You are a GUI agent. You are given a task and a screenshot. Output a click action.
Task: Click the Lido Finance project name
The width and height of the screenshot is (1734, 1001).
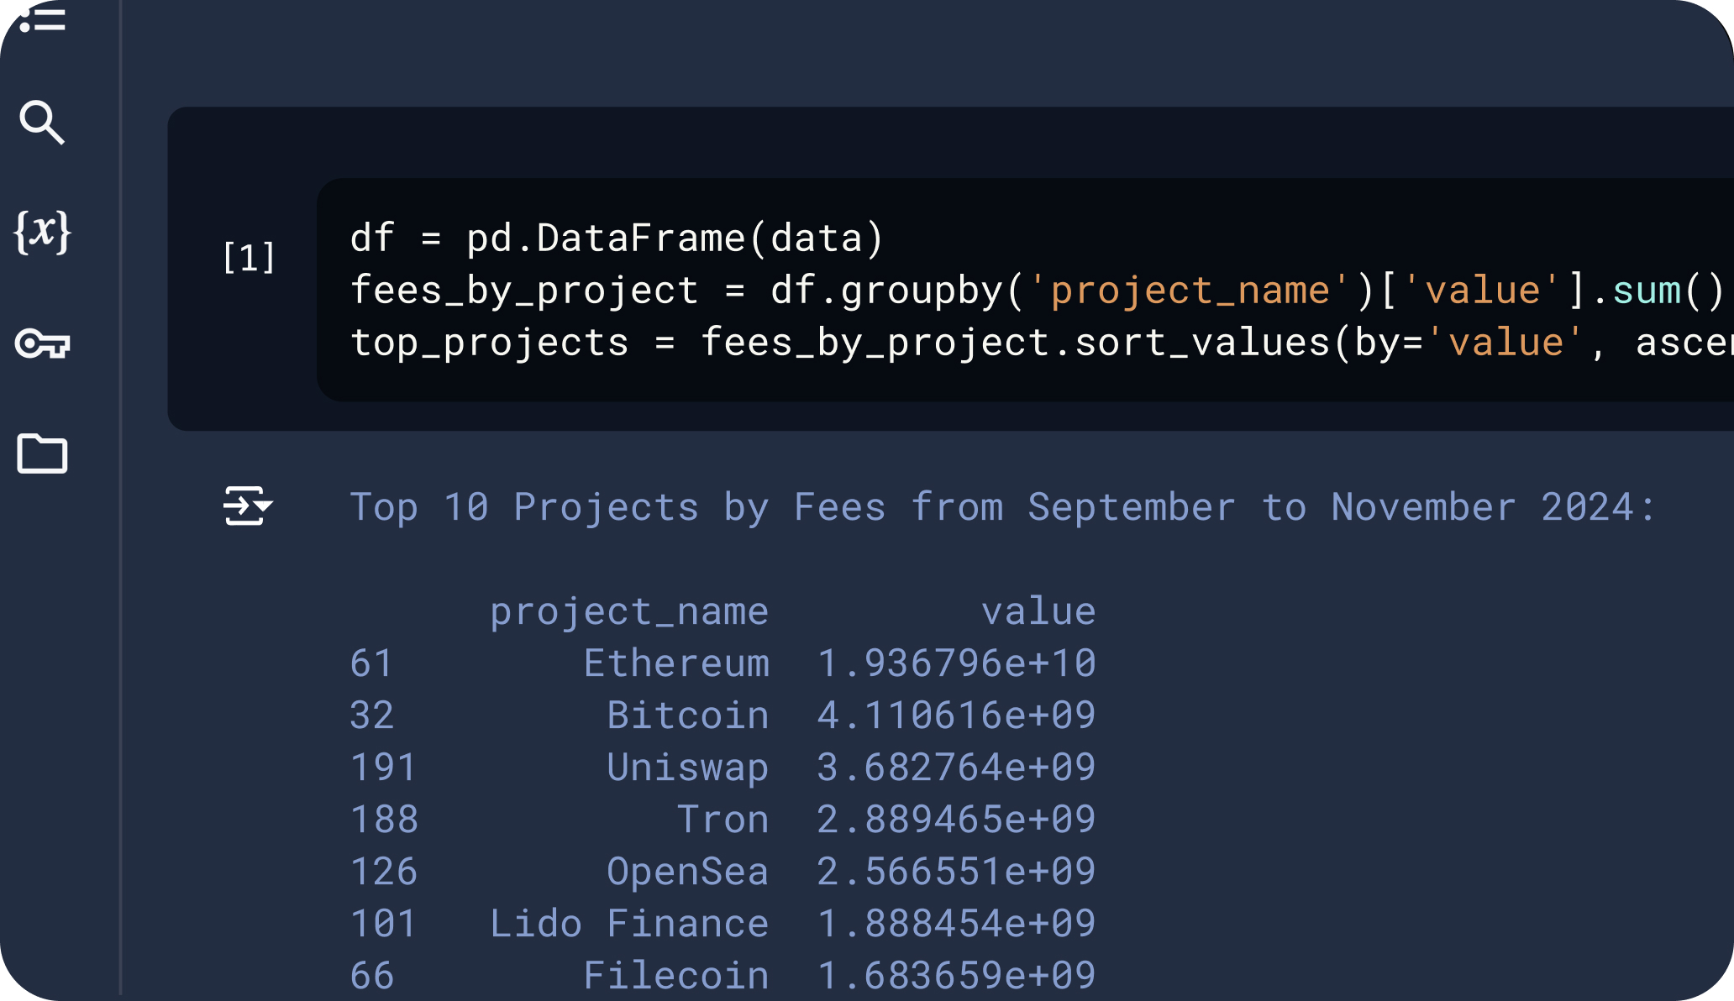click(x=628, y=922)
